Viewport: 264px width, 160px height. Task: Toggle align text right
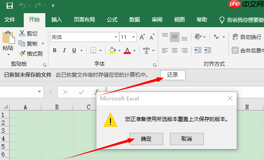pos(184,50)
